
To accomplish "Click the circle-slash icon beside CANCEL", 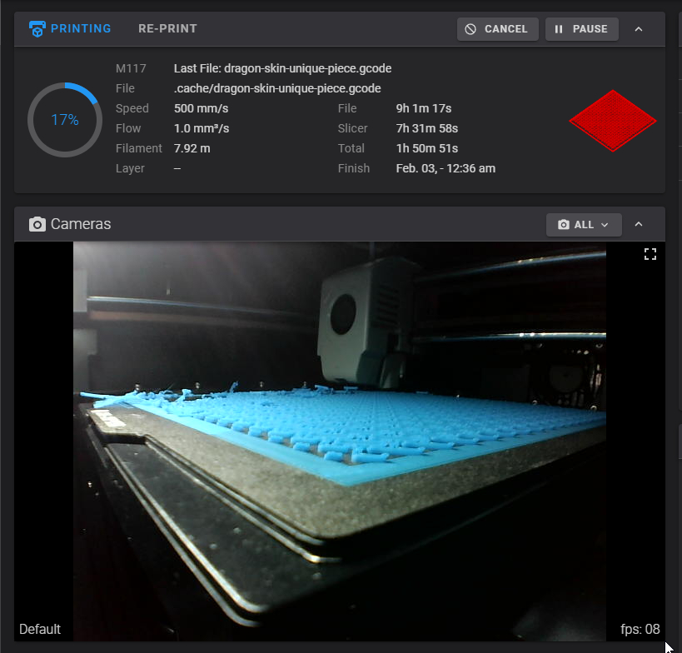I will tap(470, 29).
